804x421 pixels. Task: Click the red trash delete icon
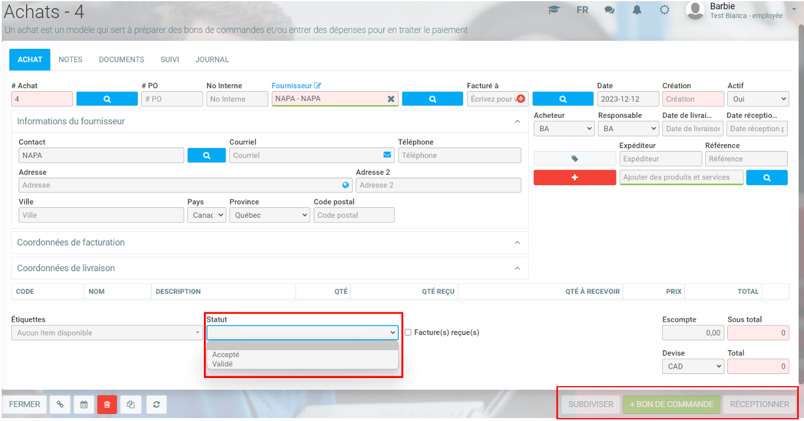107,405
